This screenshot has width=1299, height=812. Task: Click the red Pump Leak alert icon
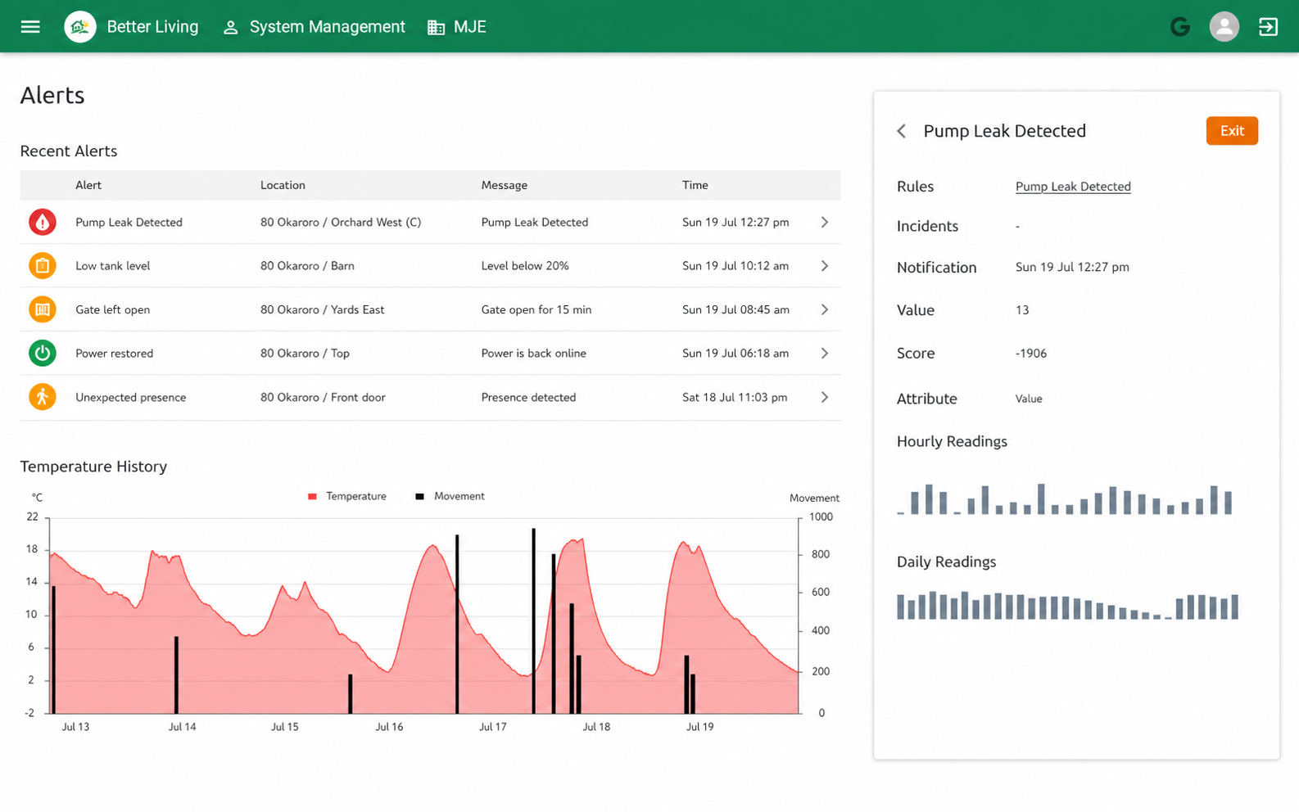click(43, 222)
